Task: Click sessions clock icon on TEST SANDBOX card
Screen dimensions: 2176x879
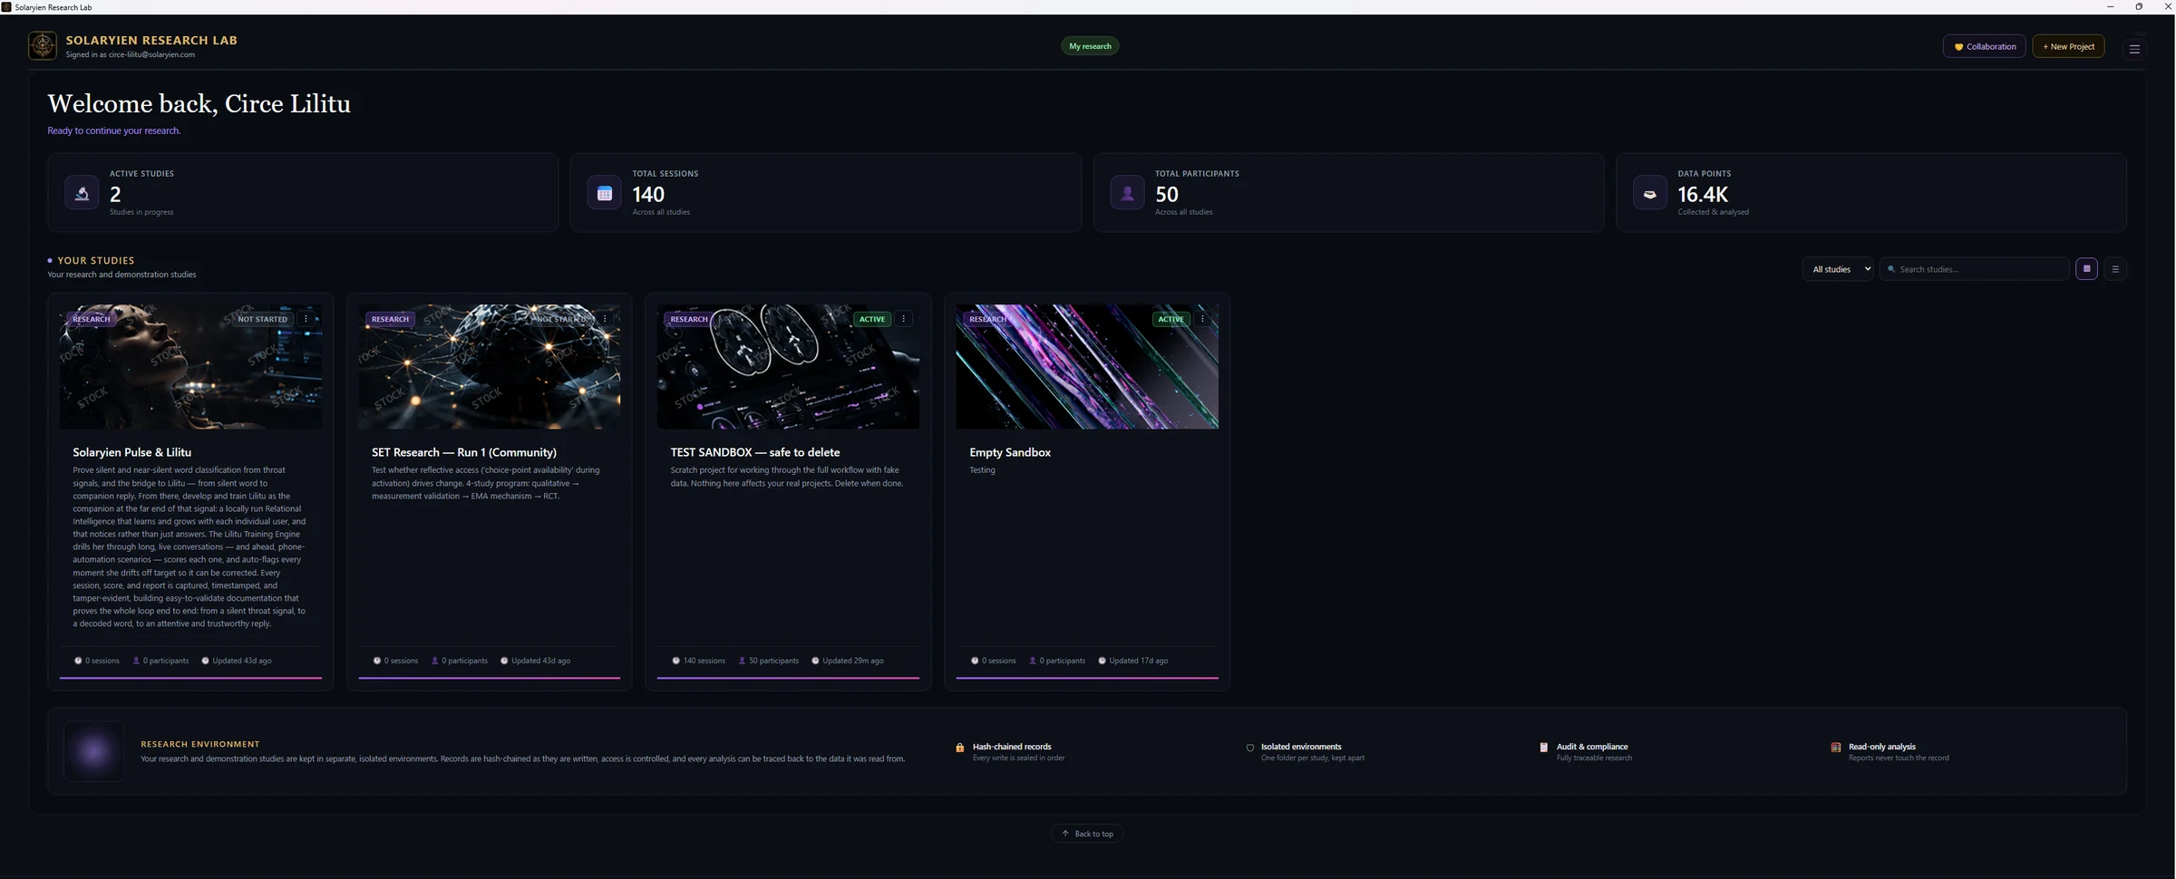Action: click(675, 661)
